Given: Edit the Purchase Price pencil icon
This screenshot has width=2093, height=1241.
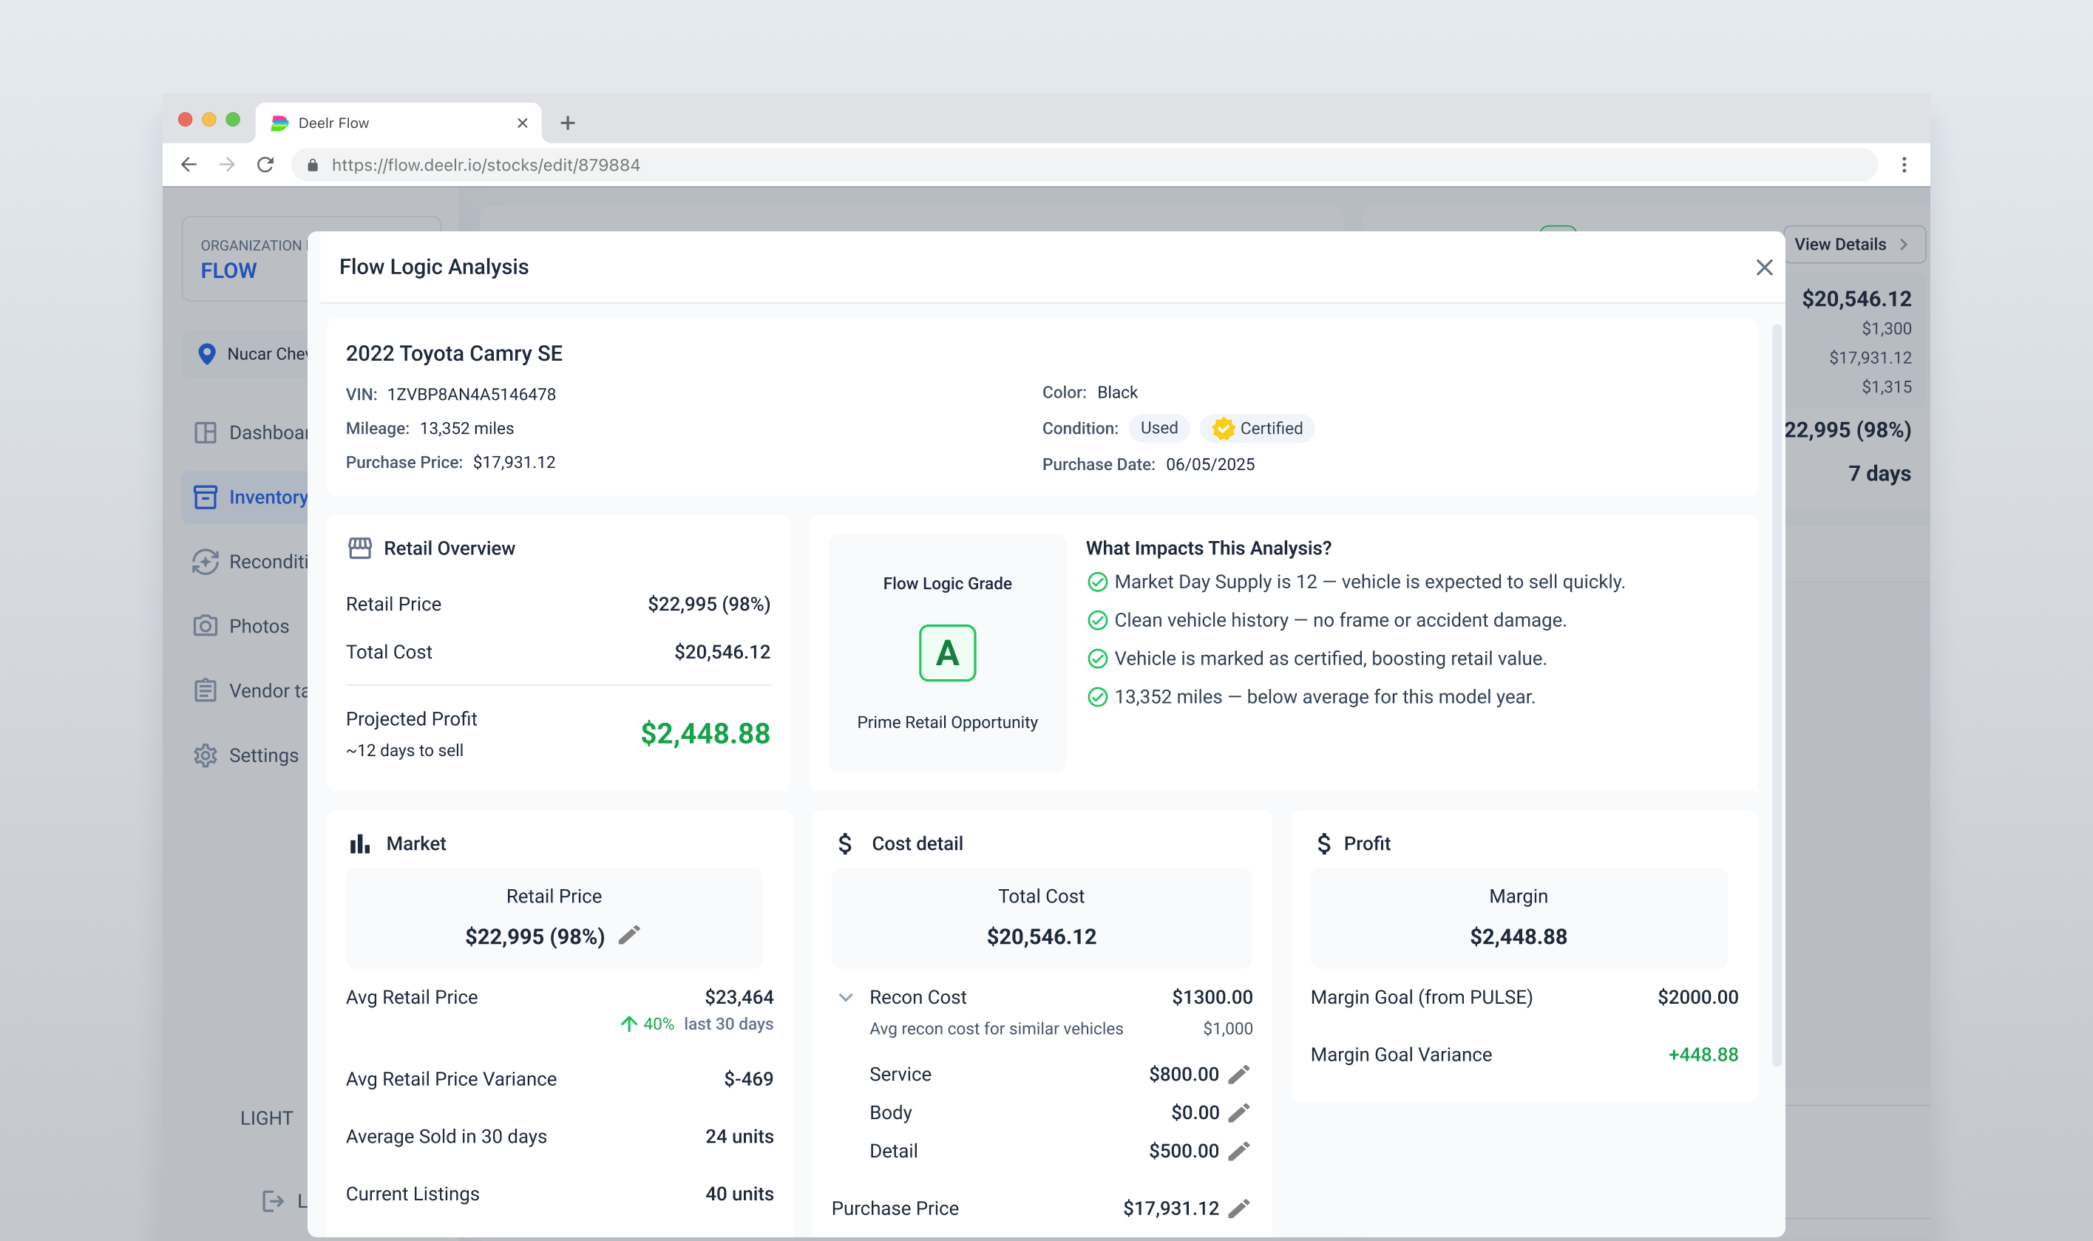Looking at the screenshot, I should (1239, 1208).
